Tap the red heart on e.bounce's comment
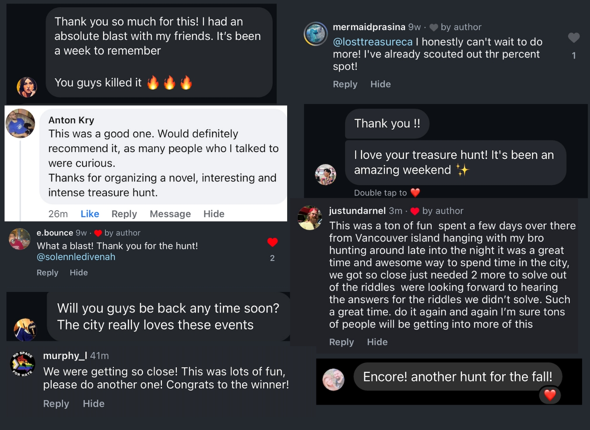Screen dimensions: 590x430 272,242
